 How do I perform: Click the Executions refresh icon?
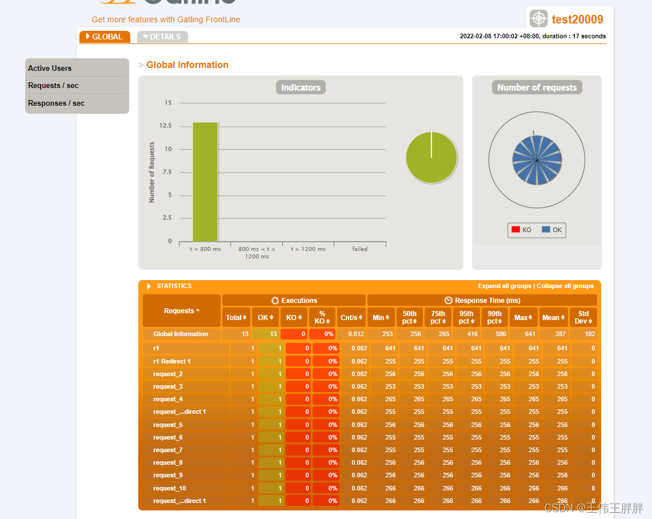tap(275, 300)
